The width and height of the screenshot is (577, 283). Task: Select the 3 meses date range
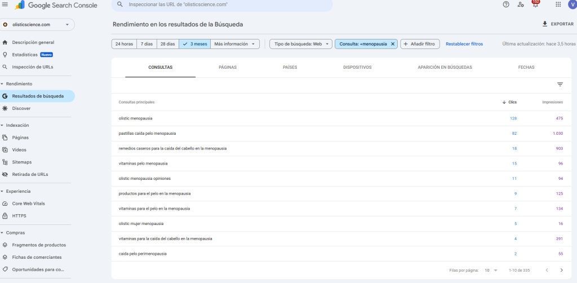pyautogui.click(x=194, y=44)
